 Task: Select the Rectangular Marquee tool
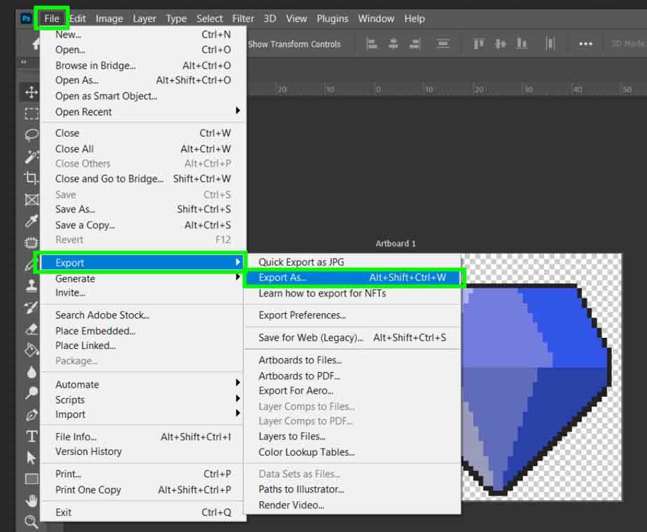pos(32,114)
